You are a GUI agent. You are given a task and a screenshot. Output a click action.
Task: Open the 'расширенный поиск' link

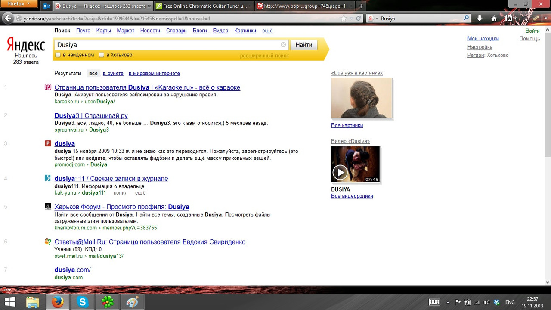(x=264, y=56)
